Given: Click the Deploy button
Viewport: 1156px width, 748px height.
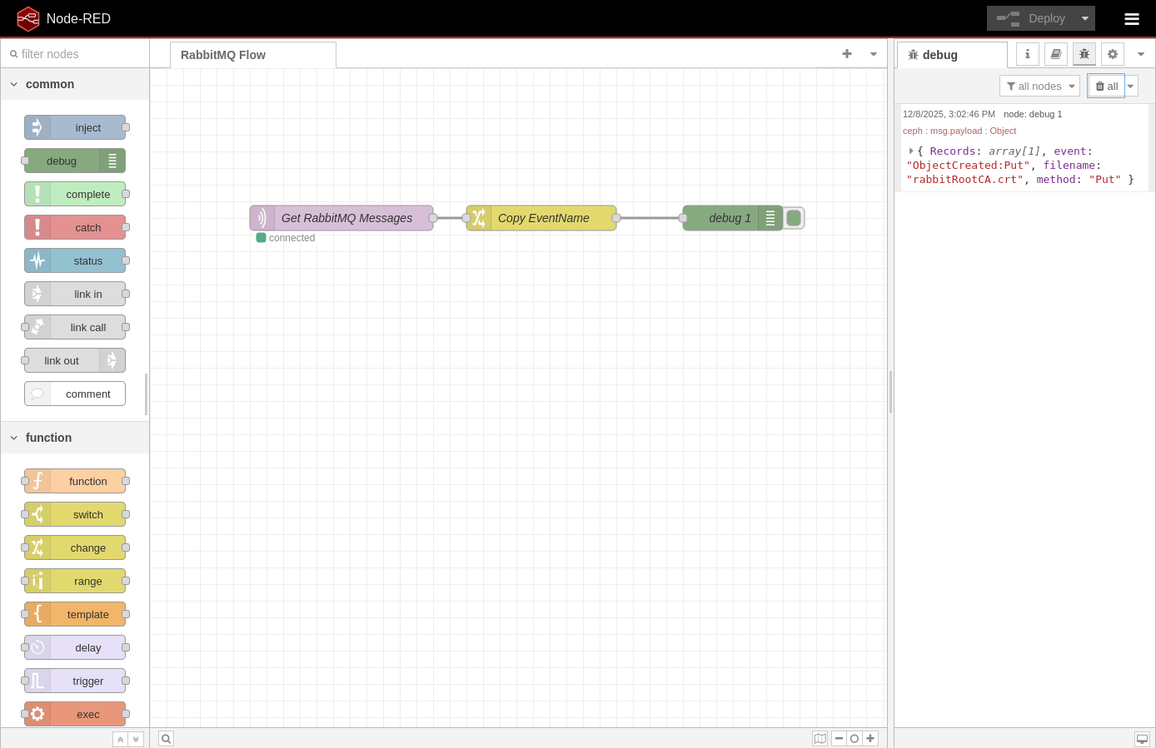Looking at the screenshot, I should coord(1031,18).
